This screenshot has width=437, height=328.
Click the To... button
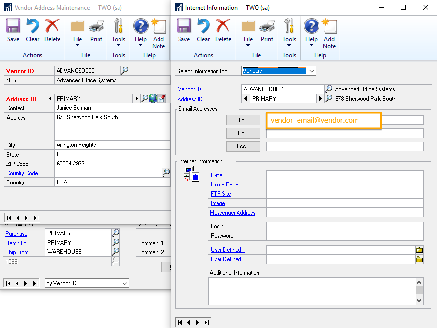click(x=243, y=120)
